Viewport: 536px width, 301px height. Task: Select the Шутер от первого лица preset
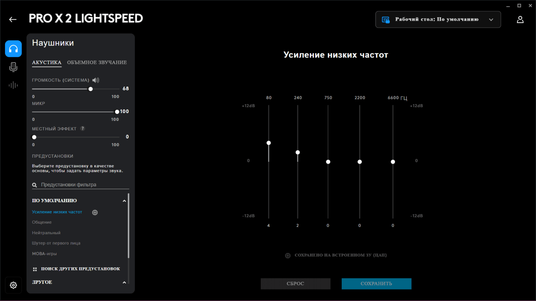tap(56, 243)
